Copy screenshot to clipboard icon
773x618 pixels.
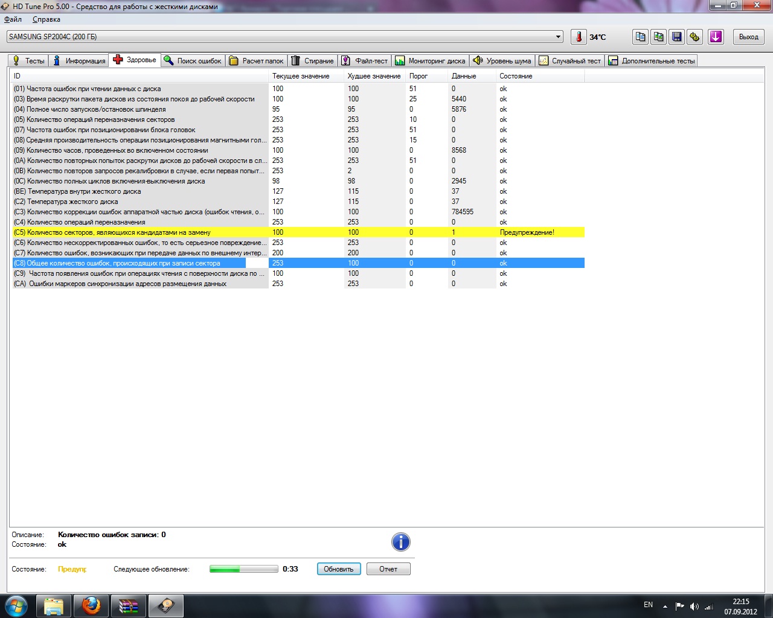coord(658,37)
